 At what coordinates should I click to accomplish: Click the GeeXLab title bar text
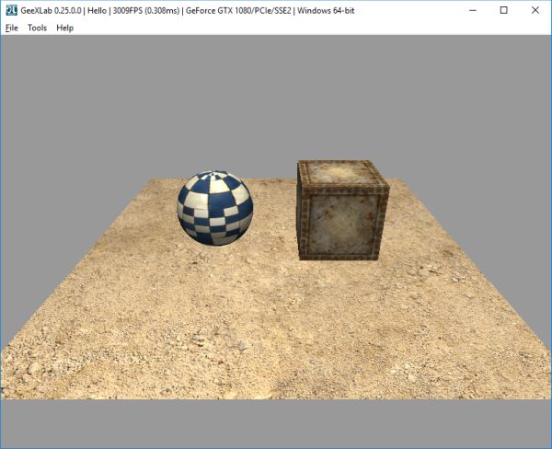tap(188, 10)
